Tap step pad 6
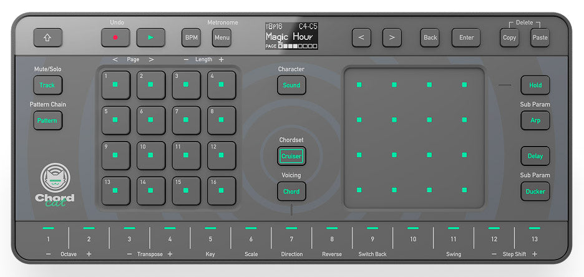The width and height of the screenshot is (584, 277). [x=151, y=120]
